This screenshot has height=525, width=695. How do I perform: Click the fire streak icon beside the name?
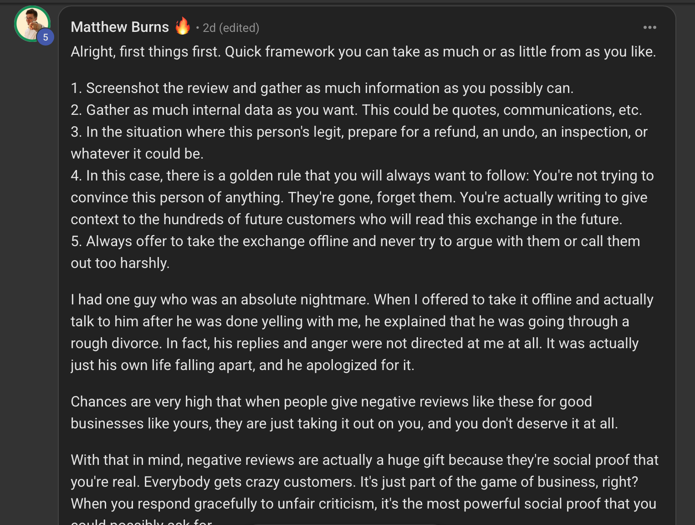183,26
